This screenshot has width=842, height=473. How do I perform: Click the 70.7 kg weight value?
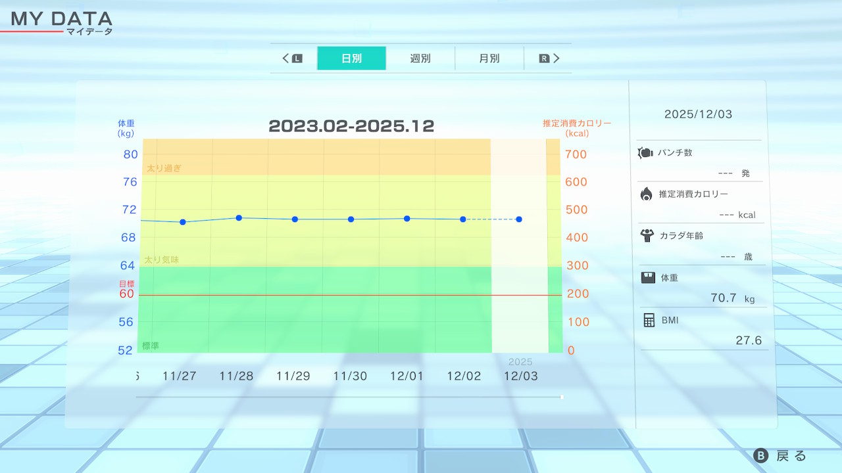coord(724,298)
